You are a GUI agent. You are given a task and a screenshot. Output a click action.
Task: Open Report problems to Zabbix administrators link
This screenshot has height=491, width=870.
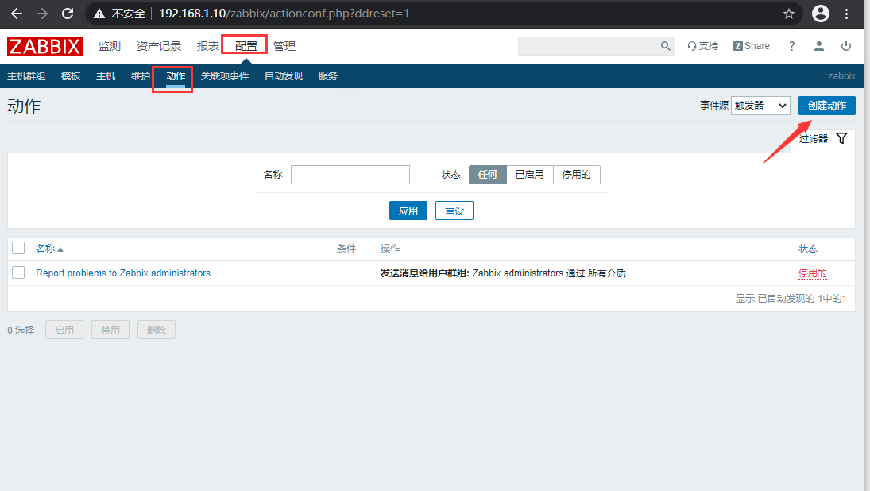[x=123, y=273]
